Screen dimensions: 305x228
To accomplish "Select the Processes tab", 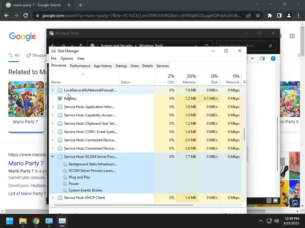I will [x=59, y=65].
